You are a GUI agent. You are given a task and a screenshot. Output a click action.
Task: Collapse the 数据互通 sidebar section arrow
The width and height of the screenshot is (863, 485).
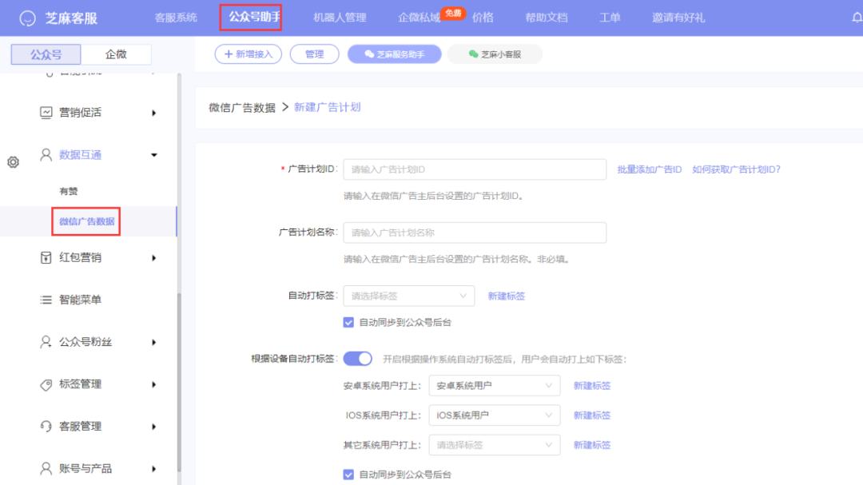154,155
